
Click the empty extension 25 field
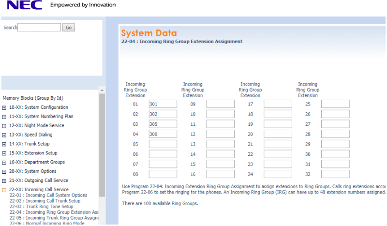click(x=335, y=104)
